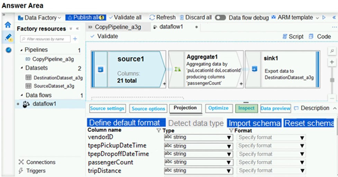The width and height of the screenshot is (338, 177).
Task: Open the tpepPickupDateTime type dropdown
Action: coord(199,146)
